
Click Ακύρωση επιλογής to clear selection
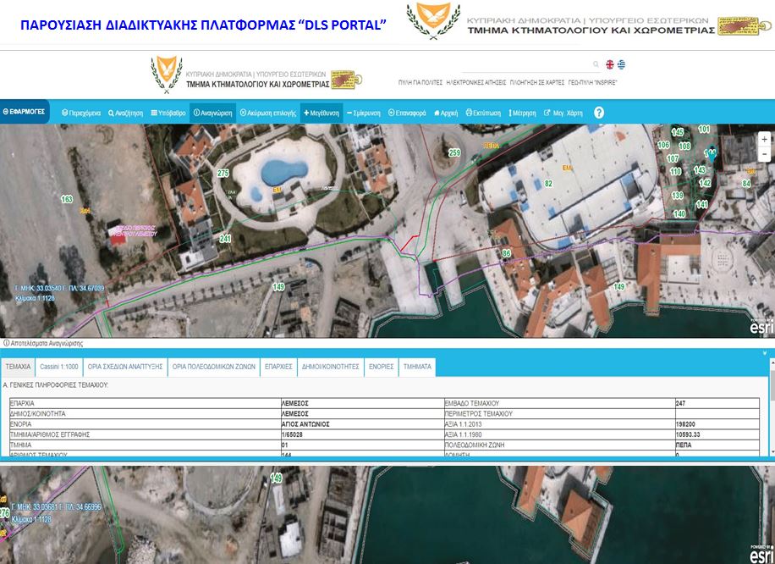point(267,112)
